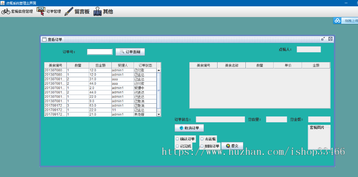358x177 pixels.
Task: Click the order list scrollbar thumb
Action: pyautogui.click(x=159, y=90)
